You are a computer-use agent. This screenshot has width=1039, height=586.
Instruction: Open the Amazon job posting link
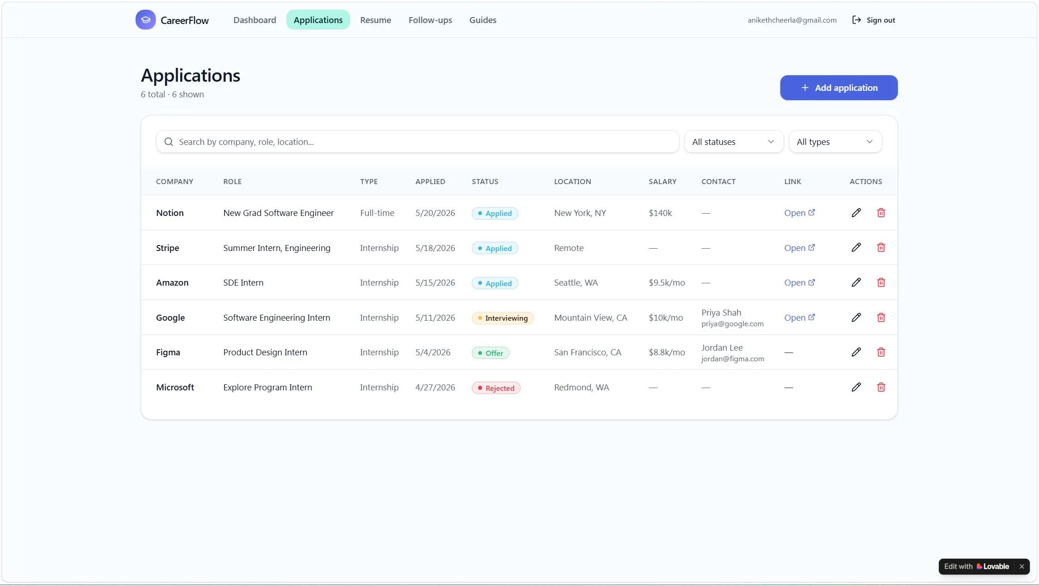pyautogui.click(x=800, y=282)
